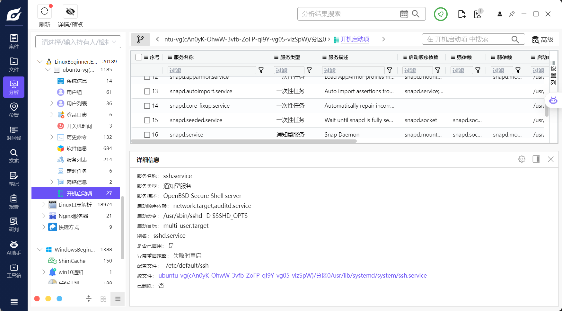The width and height of the screenshot is (562, 311).
Task: Click the hamburger menu at sidebar bottom
Action: click(14, 301)
